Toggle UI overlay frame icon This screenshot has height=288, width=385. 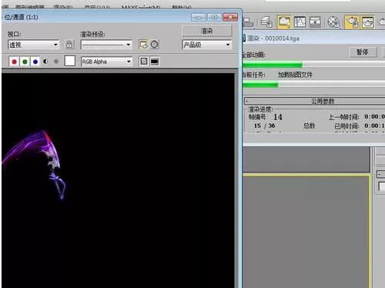[144, 61]
